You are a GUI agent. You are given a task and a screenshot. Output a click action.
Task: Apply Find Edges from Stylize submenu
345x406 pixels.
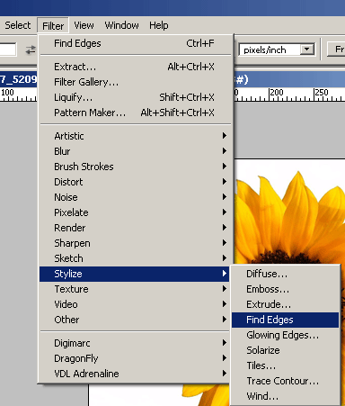pos(285,320)
